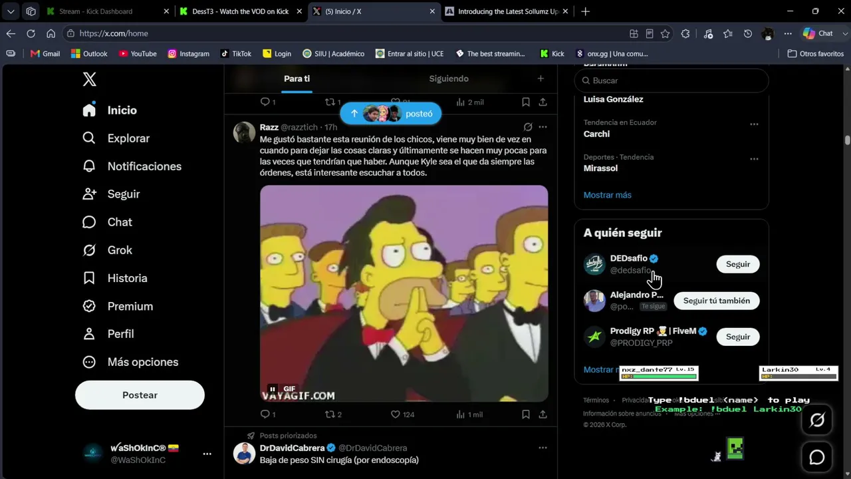Open Más opciones in the sidebar
The height and width of the screenshot is (479, 851).
(x=130, y=362)
